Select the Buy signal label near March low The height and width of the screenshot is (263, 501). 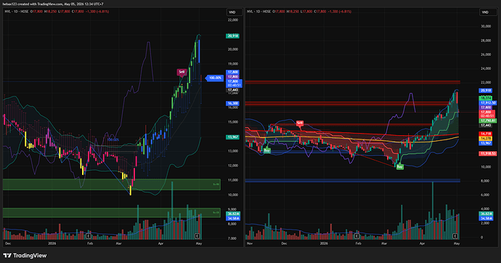click(x=400, y=166)
